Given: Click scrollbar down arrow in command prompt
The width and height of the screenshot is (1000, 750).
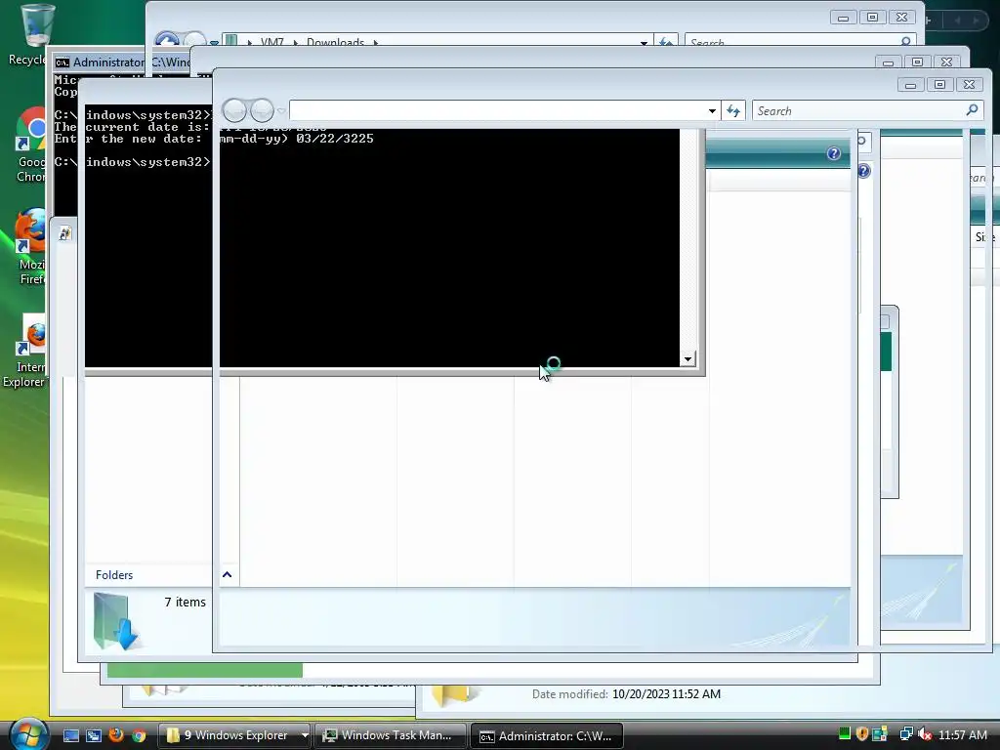Looking at the screenshot, I should [x=687, y=358].
